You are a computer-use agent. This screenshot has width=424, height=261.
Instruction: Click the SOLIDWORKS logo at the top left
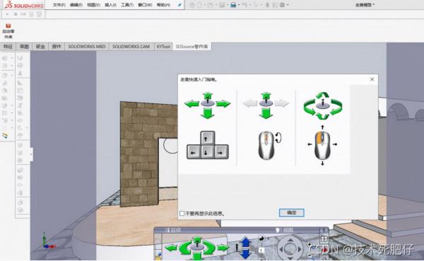tap(24, 5)
